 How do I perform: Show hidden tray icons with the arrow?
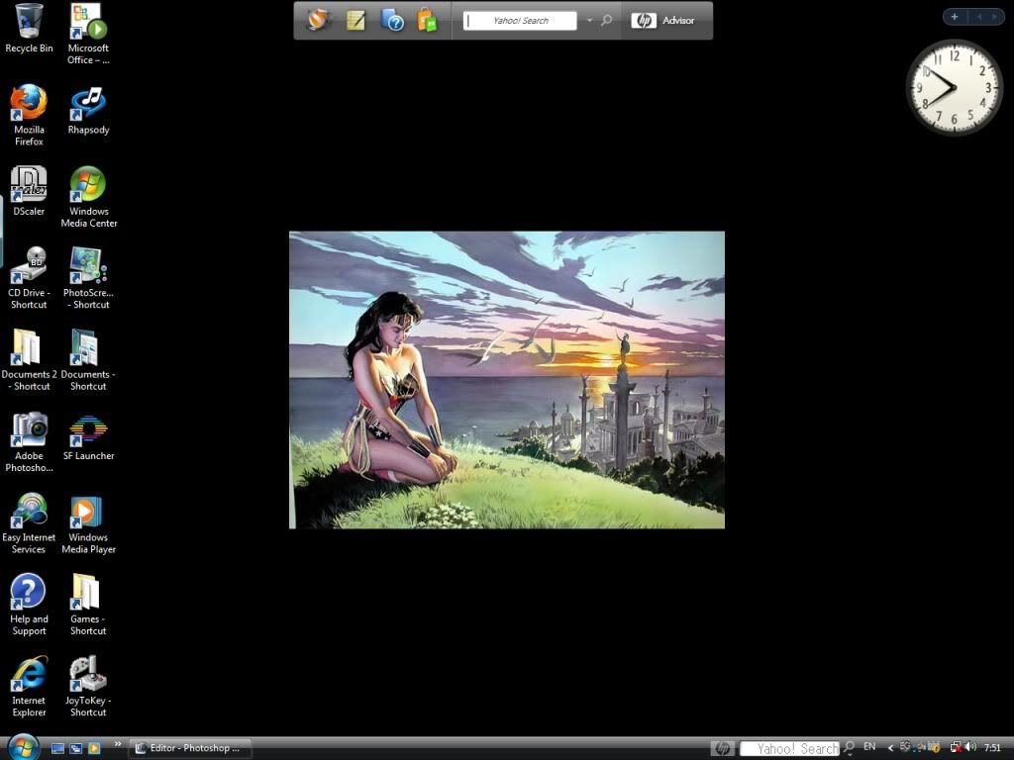point(890,748)
